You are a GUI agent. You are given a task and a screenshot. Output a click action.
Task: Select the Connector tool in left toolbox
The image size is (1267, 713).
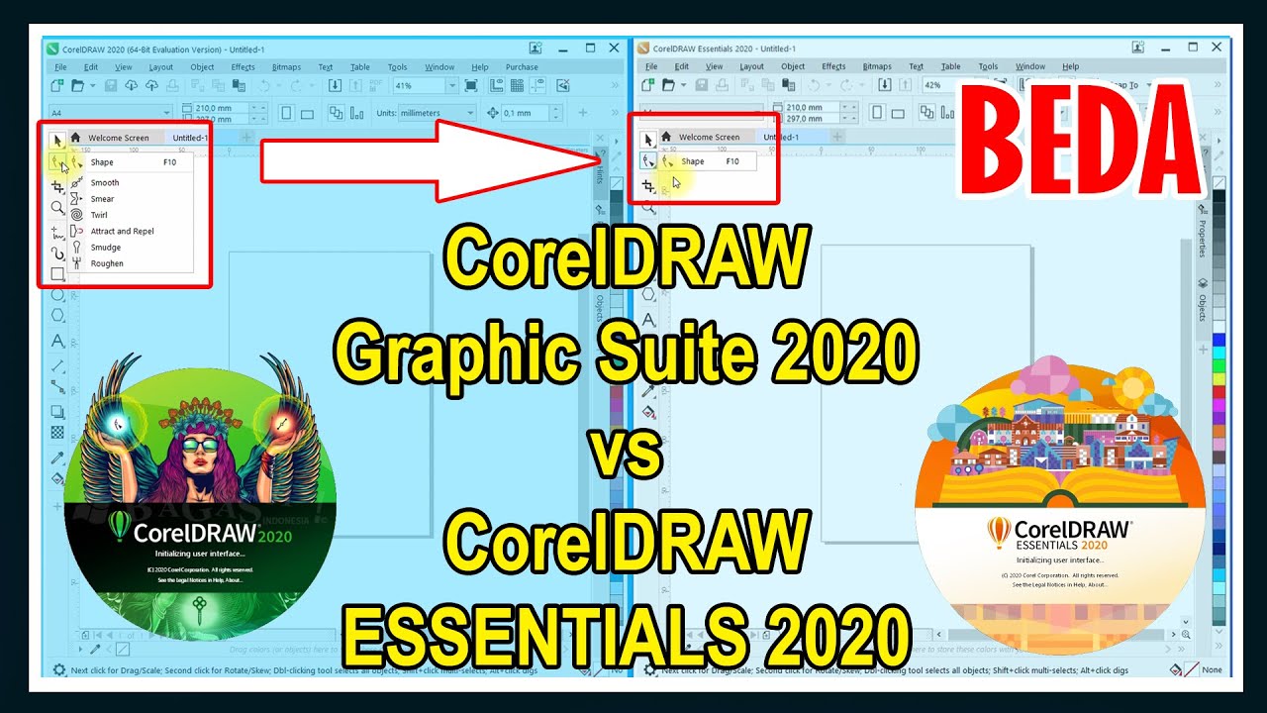point(57,387)
